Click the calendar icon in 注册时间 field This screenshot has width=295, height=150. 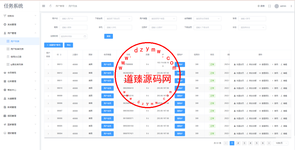click(85, 36)
